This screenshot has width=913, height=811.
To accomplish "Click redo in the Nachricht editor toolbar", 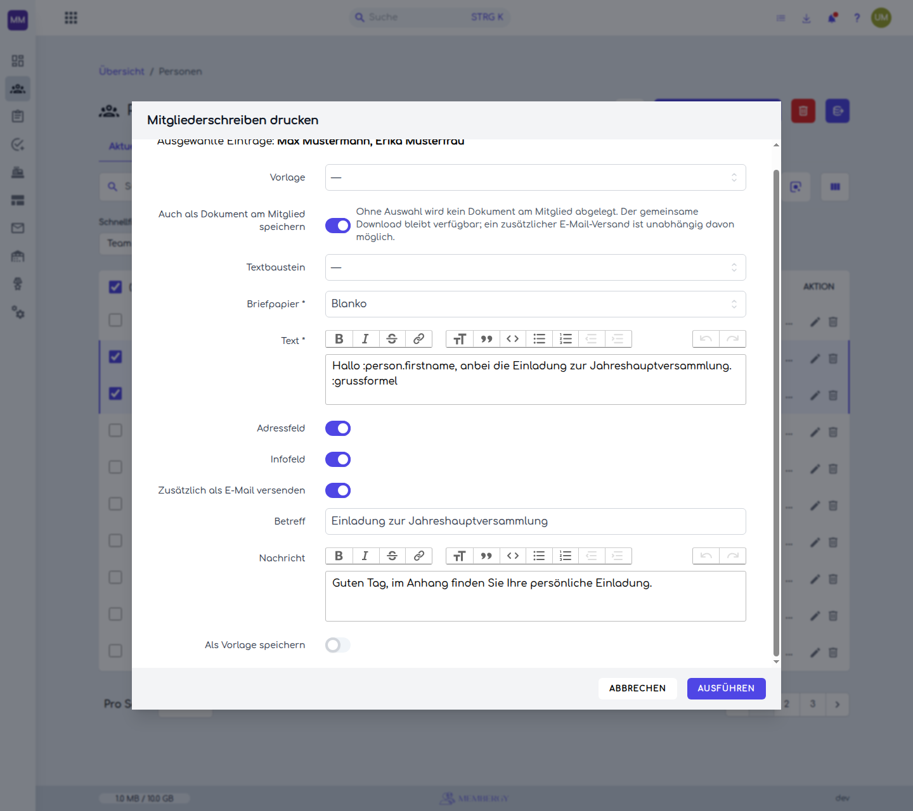I will (732, 556).
